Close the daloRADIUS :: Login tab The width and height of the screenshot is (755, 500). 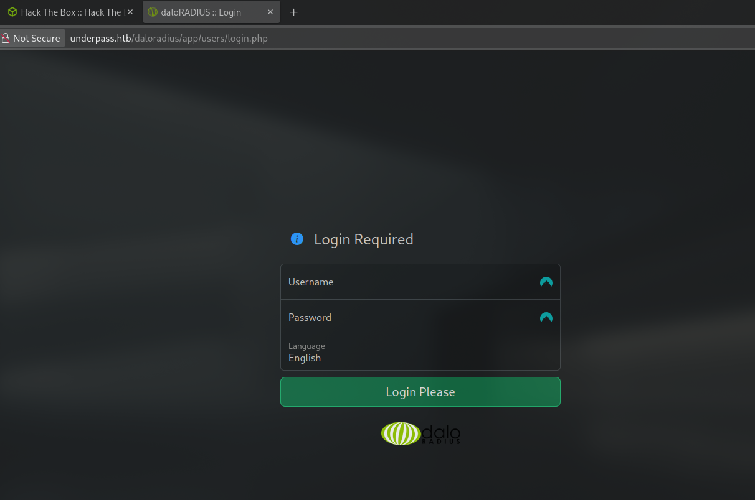point(270,12)
